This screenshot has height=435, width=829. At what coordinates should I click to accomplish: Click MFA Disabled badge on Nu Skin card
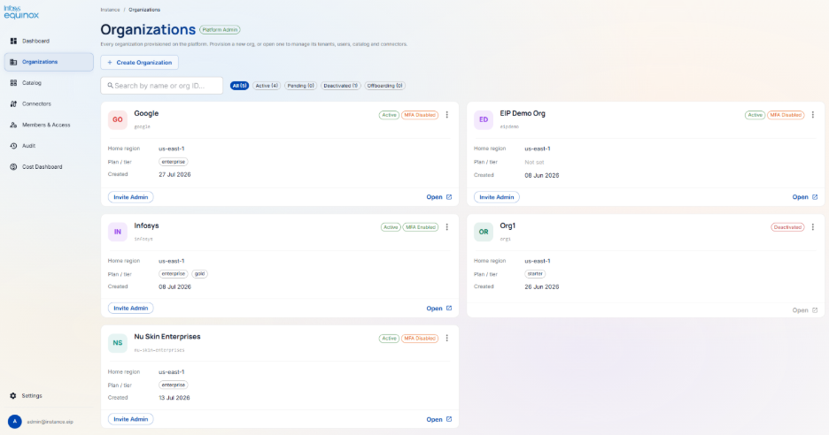pos(420,339)
